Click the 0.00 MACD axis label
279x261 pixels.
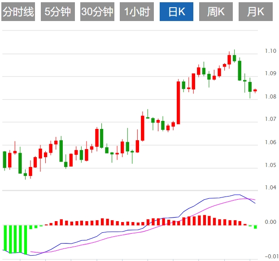tap(270, 222)
